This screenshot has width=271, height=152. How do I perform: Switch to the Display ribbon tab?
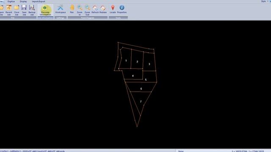coord(23,1)
